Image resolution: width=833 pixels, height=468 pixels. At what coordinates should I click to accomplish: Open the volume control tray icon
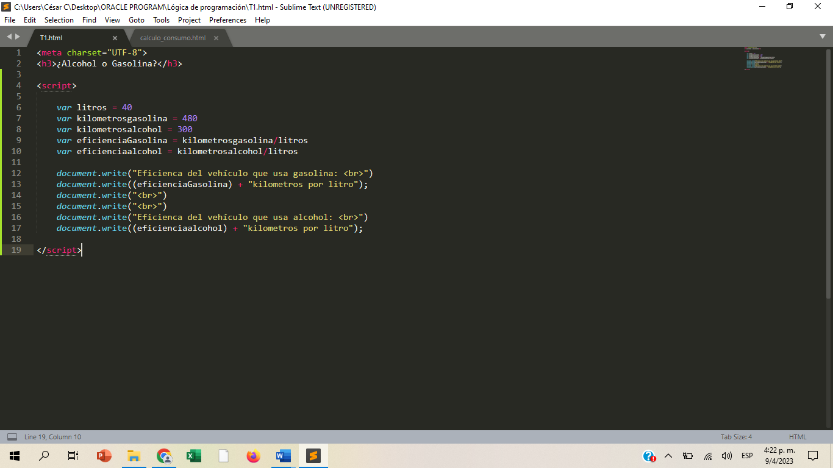727,456
